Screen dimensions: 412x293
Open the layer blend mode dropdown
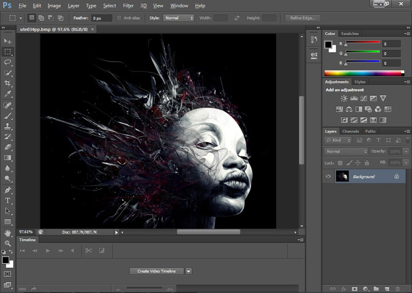pos(346,151)
